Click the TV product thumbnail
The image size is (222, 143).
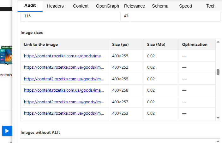6,56
